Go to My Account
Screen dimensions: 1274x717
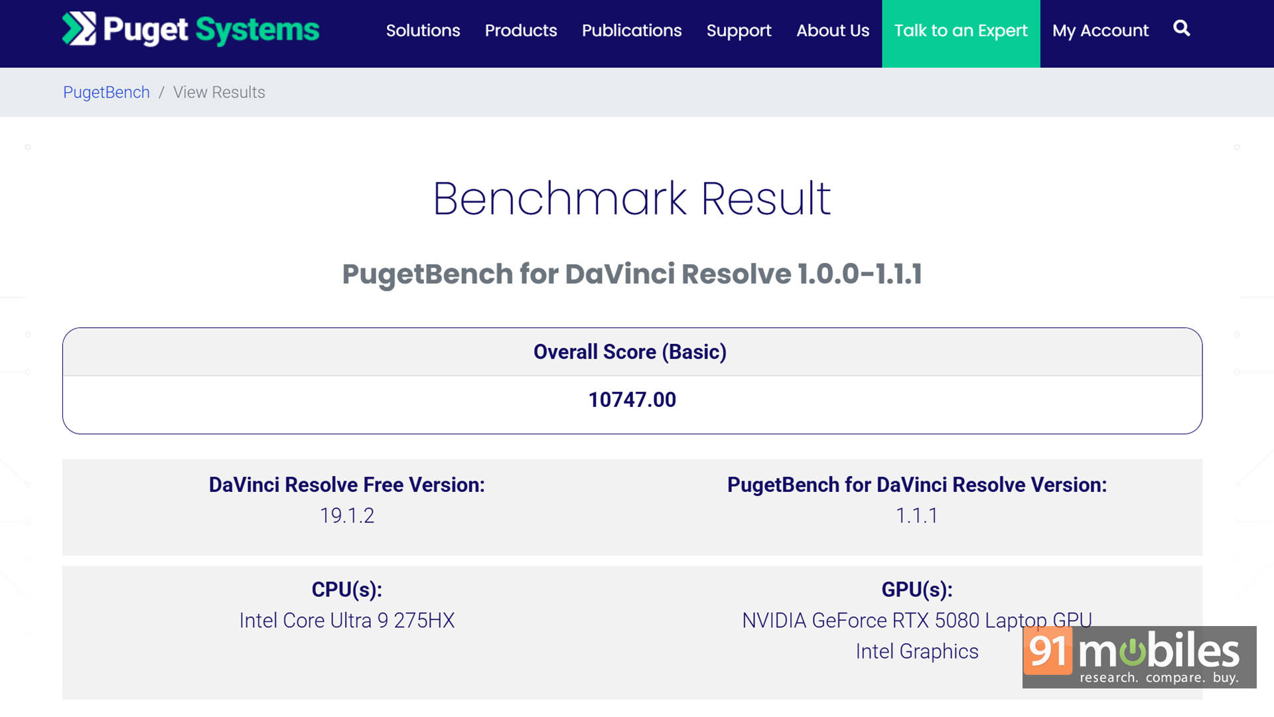(1100, 31)
